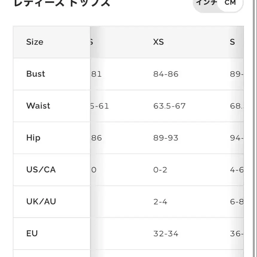Click the XS EU value 32-34
Image resolution: width=257 pixels, height=257 pixels.
click(166, 233)
